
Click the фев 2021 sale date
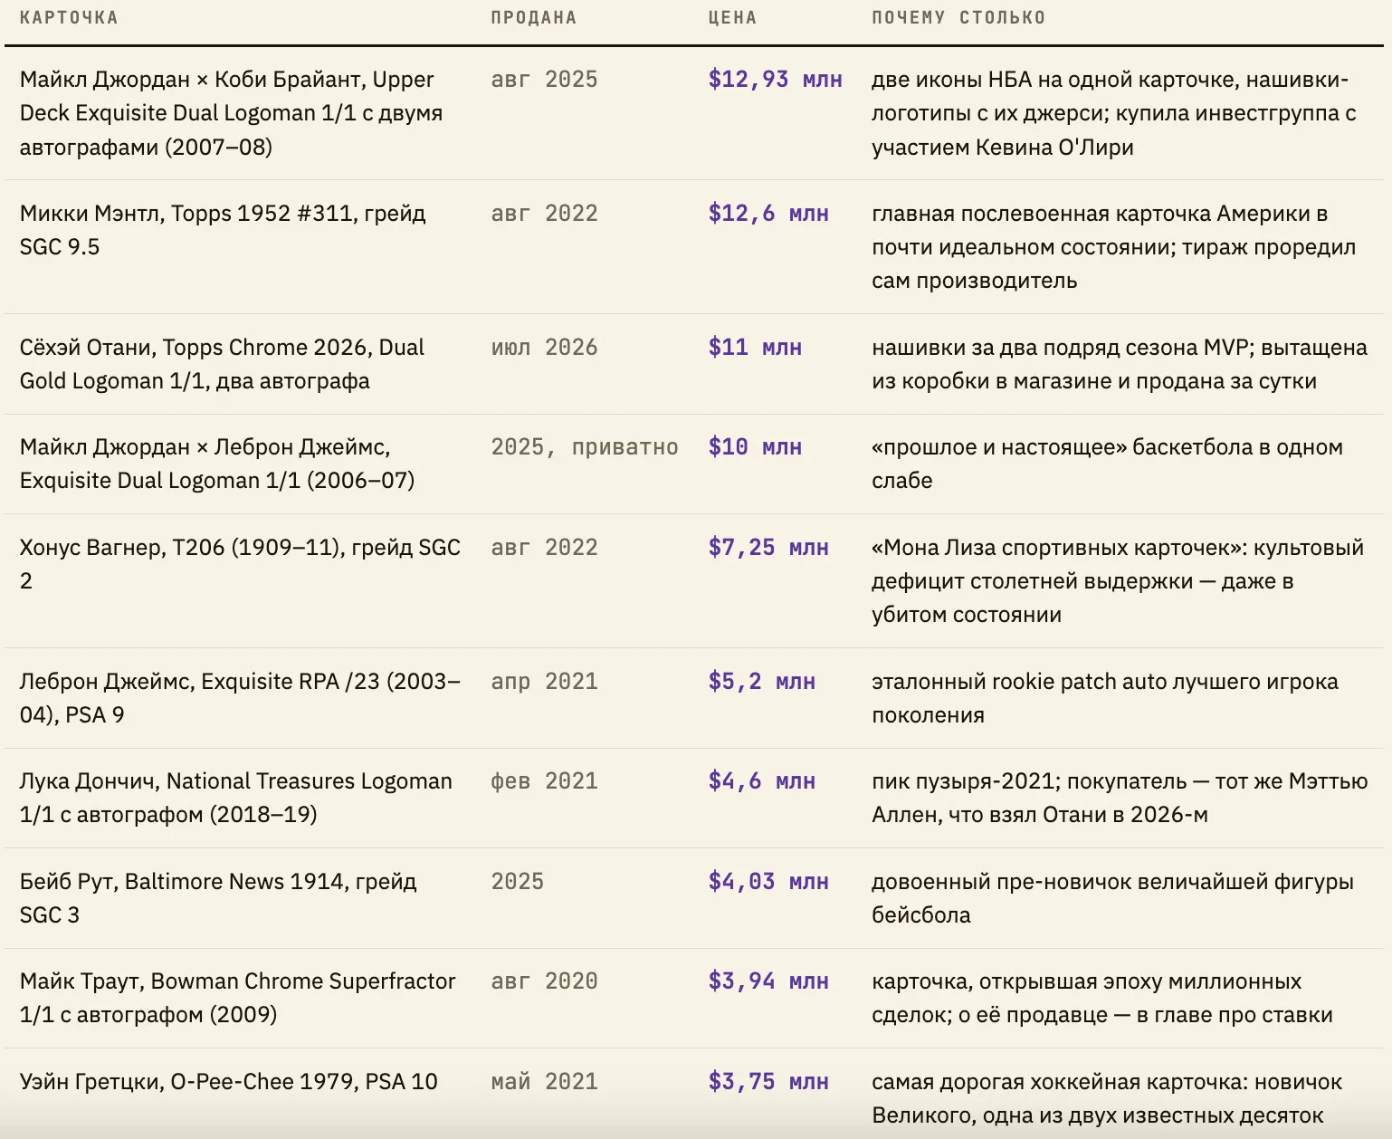click(x=544, y=781)
